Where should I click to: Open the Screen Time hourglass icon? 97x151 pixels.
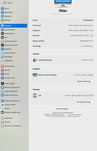pos(3,78)
